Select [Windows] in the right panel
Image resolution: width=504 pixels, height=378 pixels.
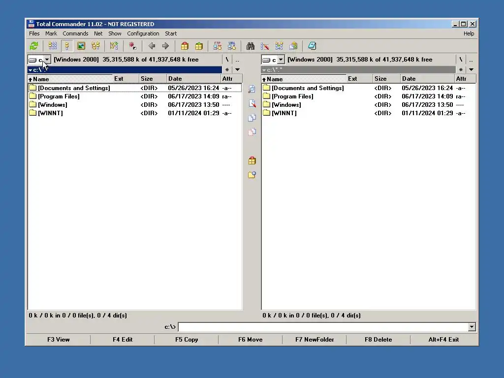click(368, 105)
